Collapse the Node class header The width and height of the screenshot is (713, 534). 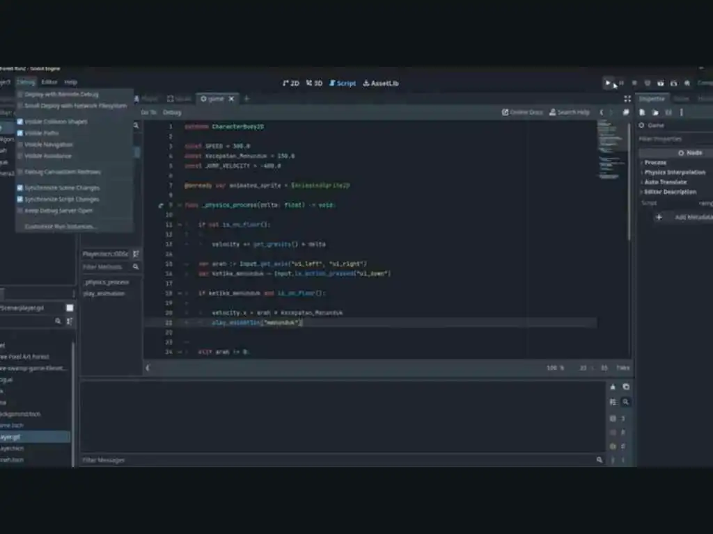(675, 152)
